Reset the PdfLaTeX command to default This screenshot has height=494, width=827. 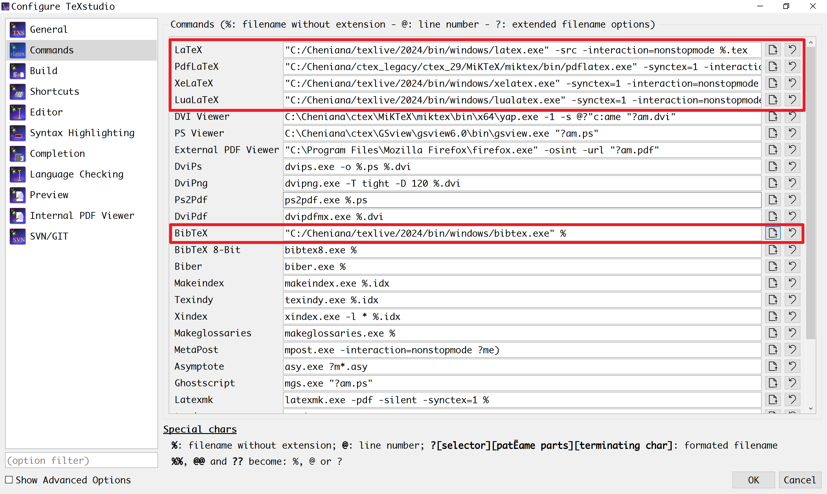792,67
